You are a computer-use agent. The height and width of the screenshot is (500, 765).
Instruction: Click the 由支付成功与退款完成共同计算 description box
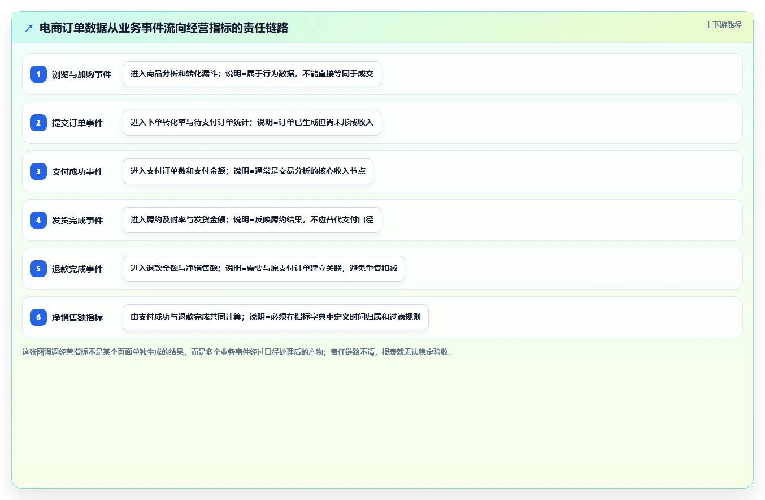tap(276, 317)
